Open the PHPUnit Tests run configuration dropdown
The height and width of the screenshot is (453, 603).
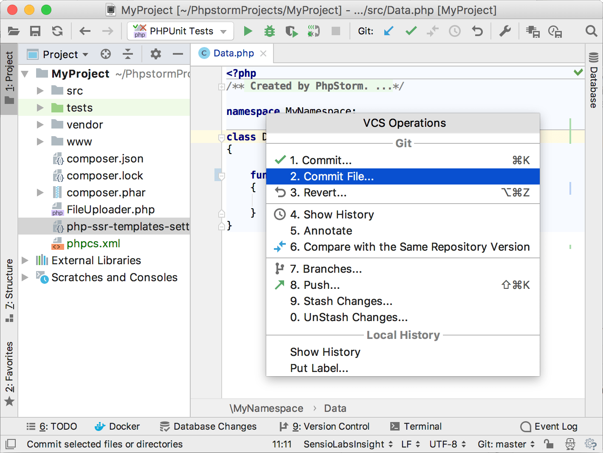180,31
